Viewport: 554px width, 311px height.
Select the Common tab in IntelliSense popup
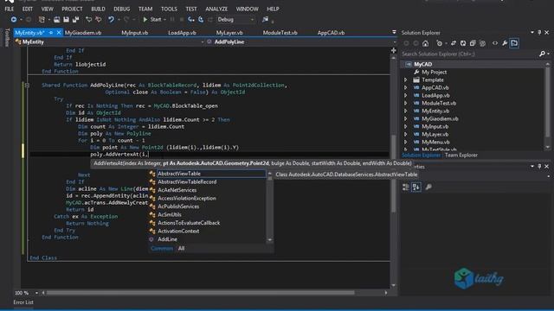[162, 249]
